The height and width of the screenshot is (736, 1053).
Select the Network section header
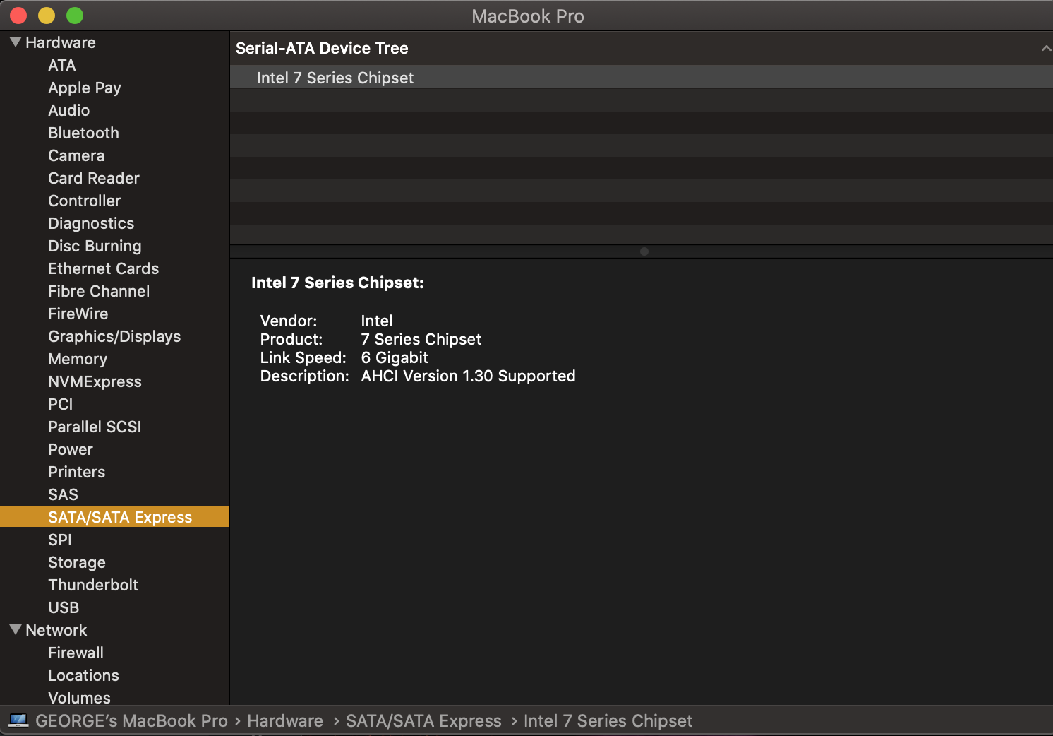[x=56, y=630]
